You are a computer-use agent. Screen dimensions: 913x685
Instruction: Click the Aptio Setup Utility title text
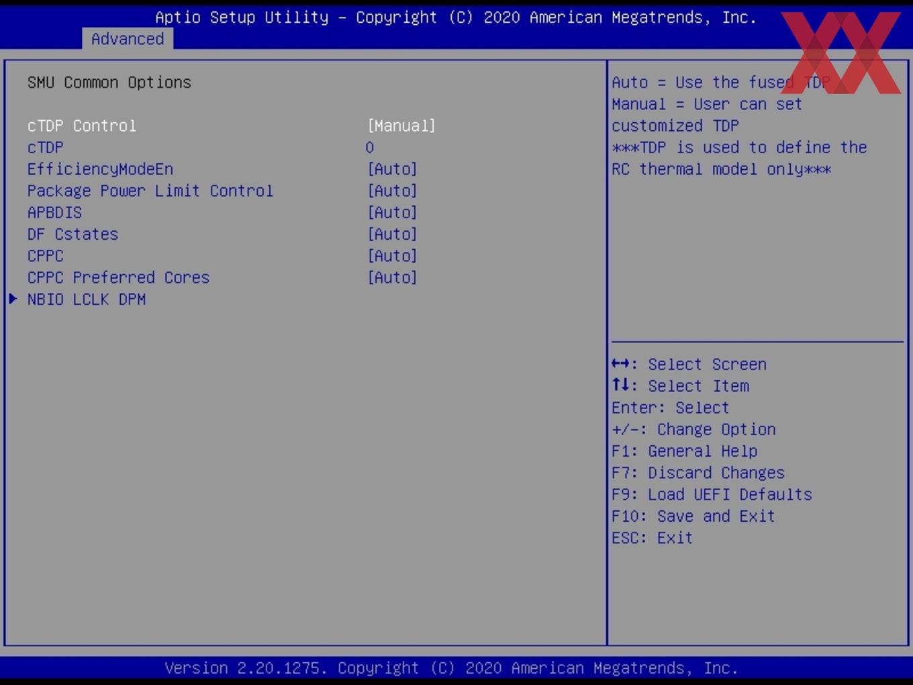click(456, 17)
